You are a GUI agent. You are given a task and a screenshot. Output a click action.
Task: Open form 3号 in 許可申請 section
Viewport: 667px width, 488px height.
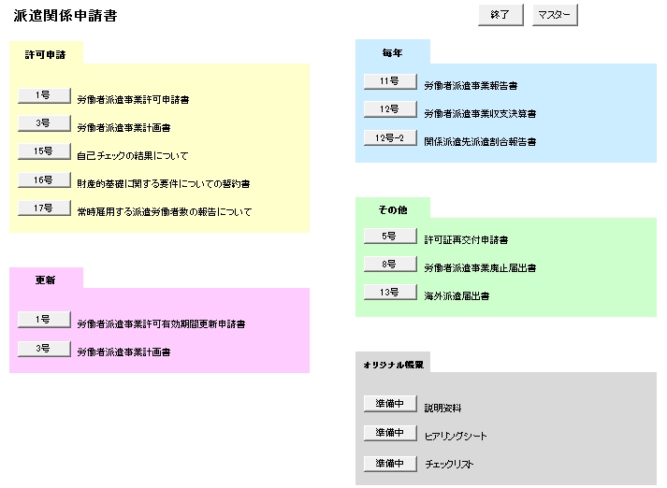coord(44,123)
